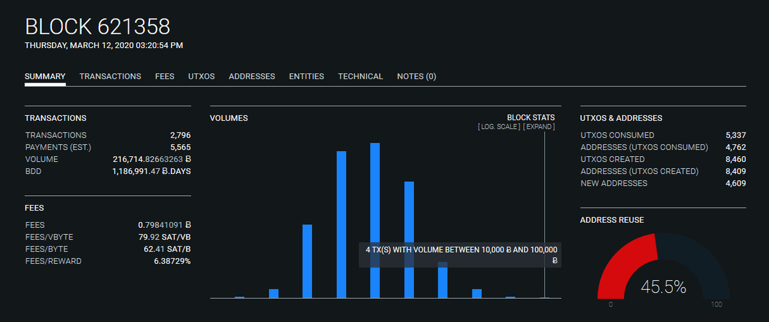This screenshot has height=322, width=769.
Task: Click the Volumes panel heading
Action: [x=229, y=118]
